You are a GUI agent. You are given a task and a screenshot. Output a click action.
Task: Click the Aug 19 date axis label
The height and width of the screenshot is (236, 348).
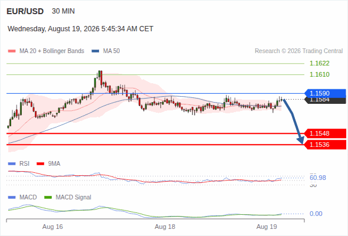click(267, 227)
